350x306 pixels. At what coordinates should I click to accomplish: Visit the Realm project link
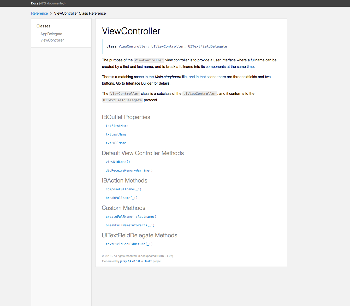[148, 261]
